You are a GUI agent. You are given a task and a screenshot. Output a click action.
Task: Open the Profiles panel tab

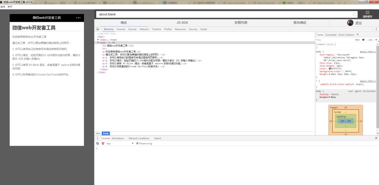(168, 29)
